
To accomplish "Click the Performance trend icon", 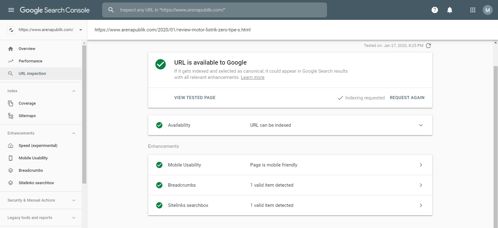I will tap(11, 61).
